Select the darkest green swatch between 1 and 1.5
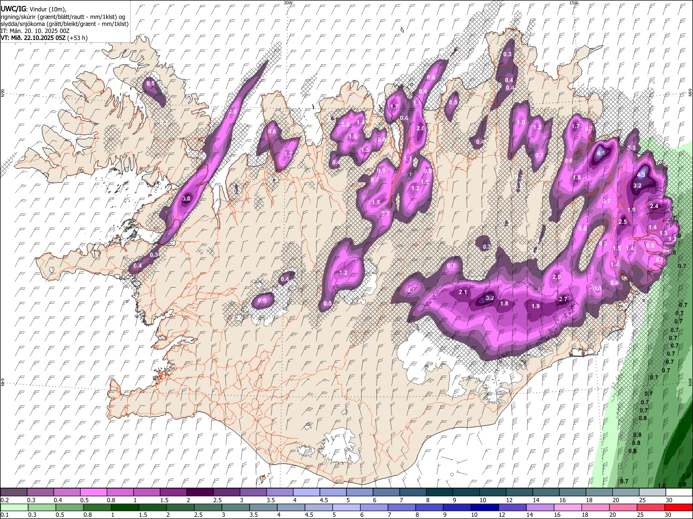The width and height of the screenshot is (693, 519). [x=125, y=507]
